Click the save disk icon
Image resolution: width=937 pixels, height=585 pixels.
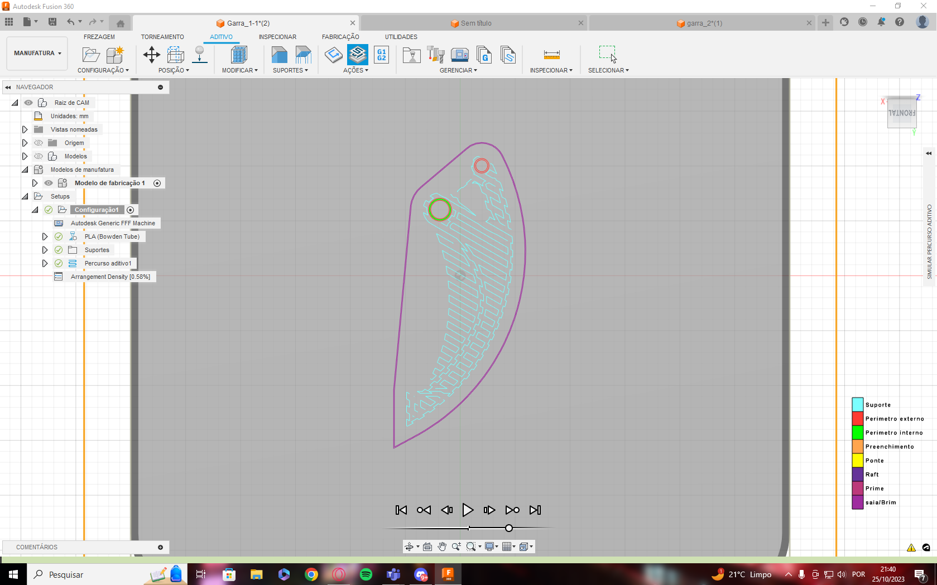[52, 22]
